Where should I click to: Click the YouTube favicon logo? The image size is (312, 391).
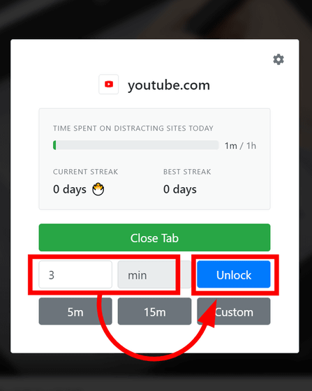coord(109,84)
